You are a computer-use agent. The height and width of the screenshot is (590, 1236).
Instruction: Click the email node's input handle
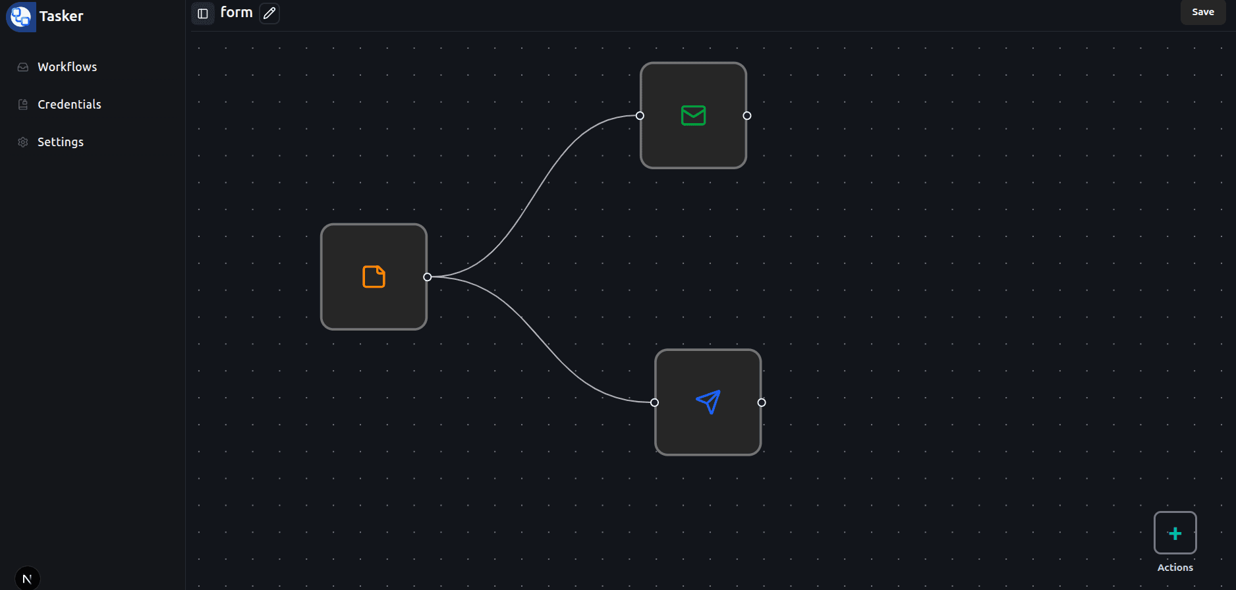(640, 116)
